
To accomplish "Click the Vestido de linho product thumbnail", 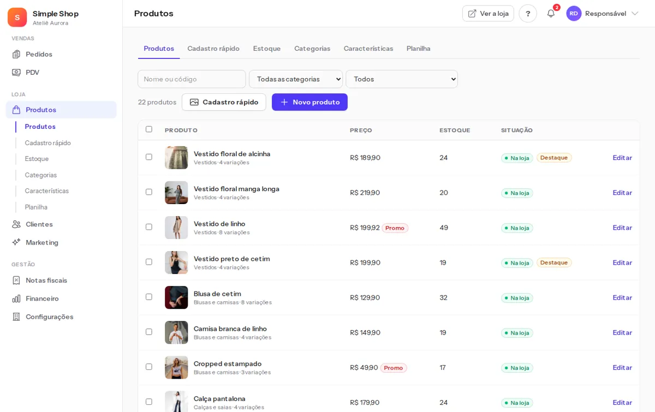I will point(176,228).
